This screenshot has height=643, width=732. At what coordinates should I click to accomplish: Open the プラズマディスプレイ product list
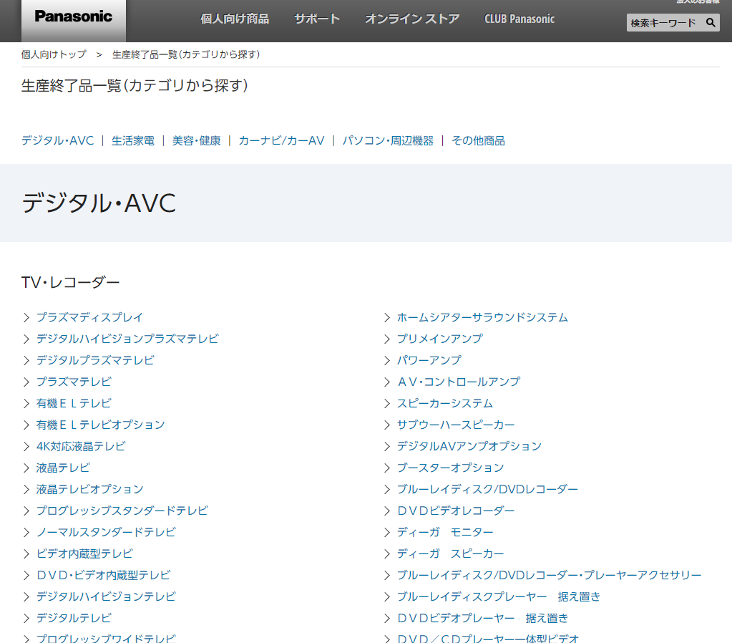(x=89, y=317)
